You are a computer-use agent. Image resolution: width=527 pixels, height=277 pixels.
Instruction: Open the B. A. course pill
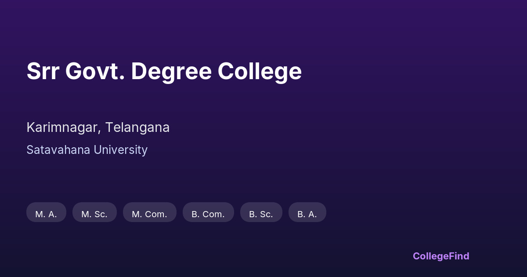(x=307, y=212)
